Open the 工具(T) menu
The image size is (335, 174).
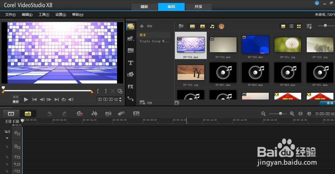pyautogui.click(x=44, y=15)
